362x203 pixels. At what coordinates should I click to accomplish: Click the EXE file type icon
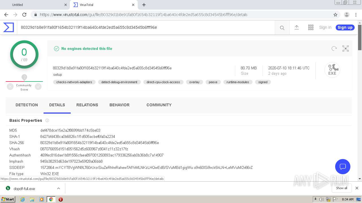point(332,70)
